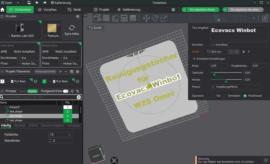
Task: Add a filament with the plus icon
Action: coord(60,71)
